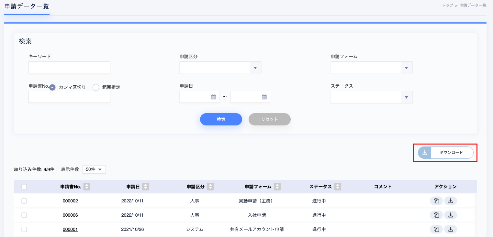Click copy icon for application 000002
Screen dimensions: 493x237
pos(436,201)
